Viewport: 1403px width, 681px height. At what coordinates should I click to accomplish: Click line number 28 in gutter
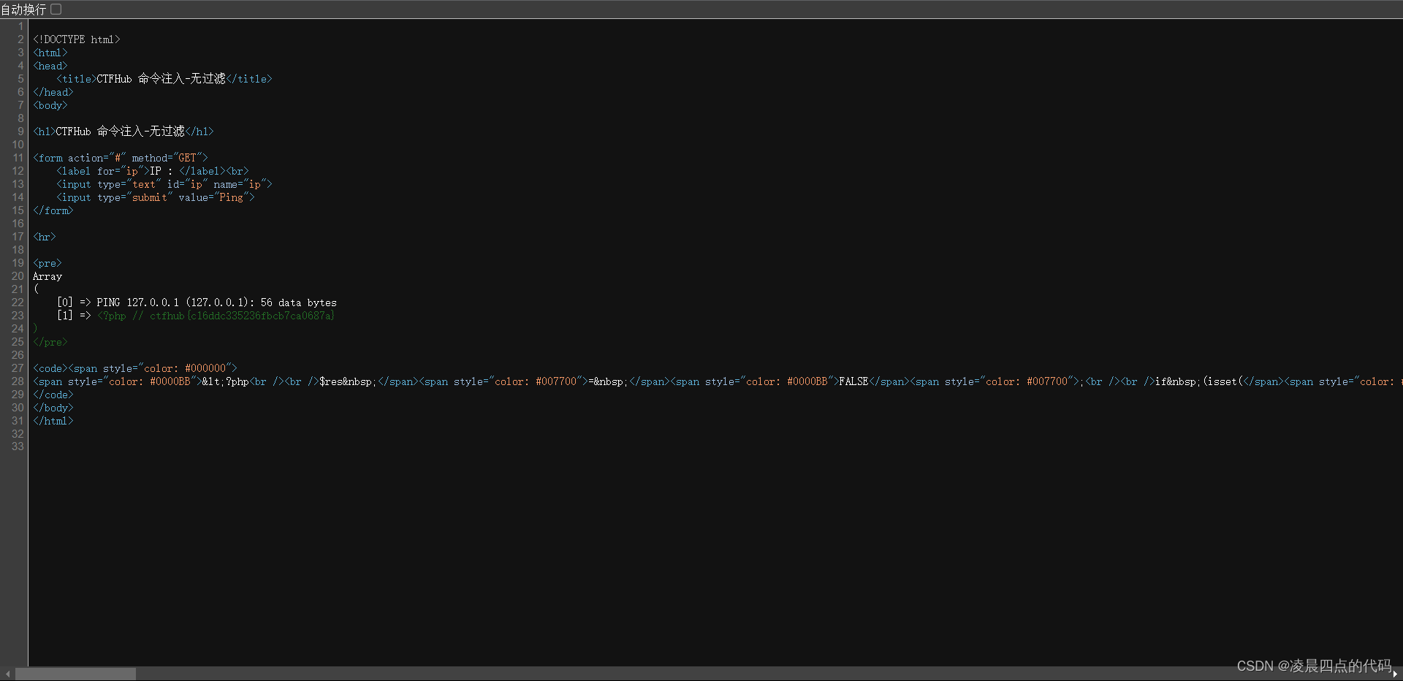[18, 381]
